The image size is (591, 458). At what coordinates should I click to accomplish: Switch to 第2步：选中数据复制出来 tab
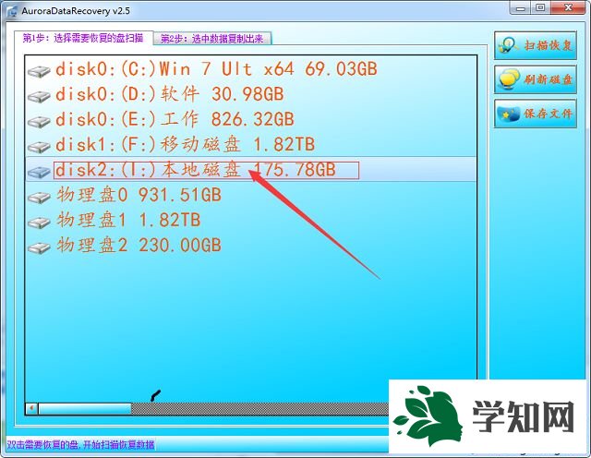pos(212,39)
